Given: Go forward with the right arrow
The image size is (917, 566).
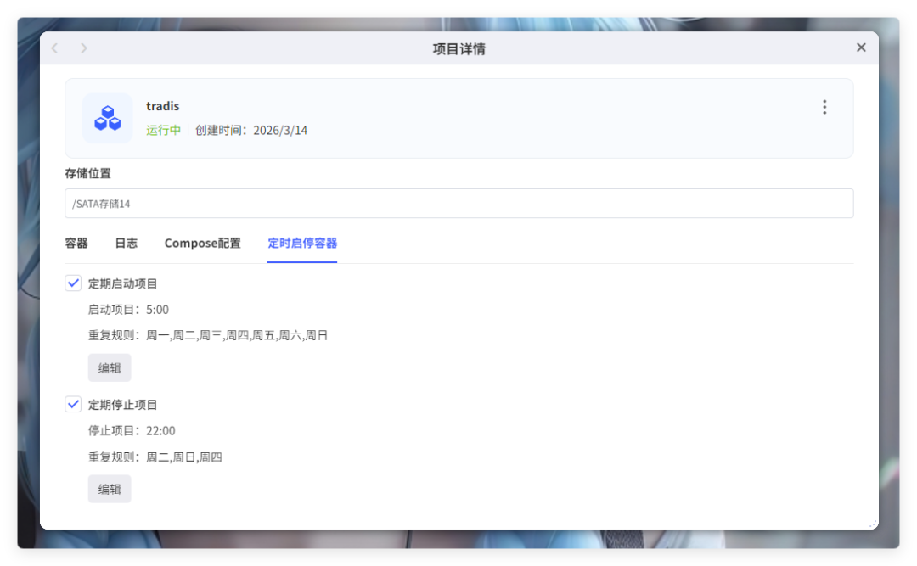Looking at the screenshot, I should 83,48.
